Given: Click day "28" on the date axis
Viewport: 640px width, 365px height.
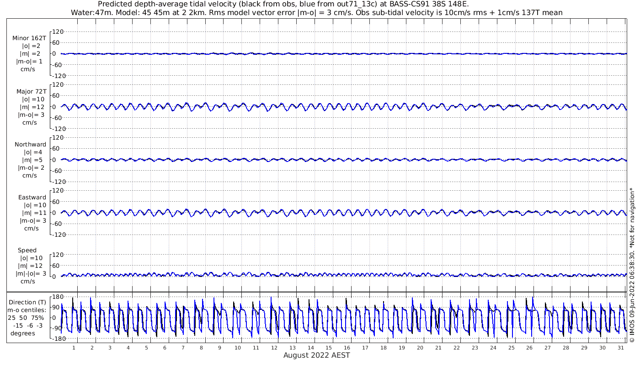Looking at the screenshot, I should [566, 348].
